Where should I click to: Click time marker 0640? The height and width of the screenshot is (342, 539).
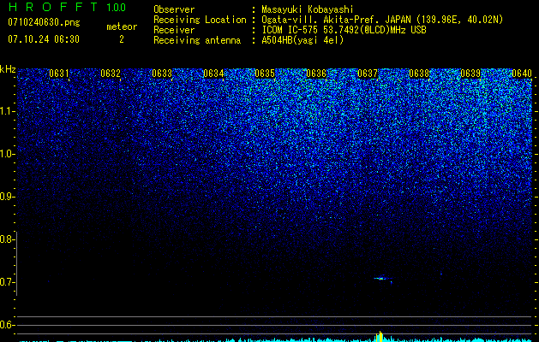click(522, 74)
